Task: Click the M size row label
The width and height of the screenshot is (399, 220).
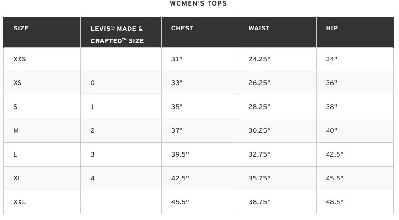Action: 16,131
